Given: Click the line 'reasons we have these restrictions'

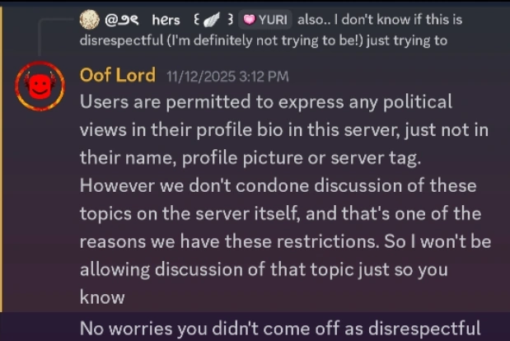Looking at the screenshot, I should click(285, 242).
